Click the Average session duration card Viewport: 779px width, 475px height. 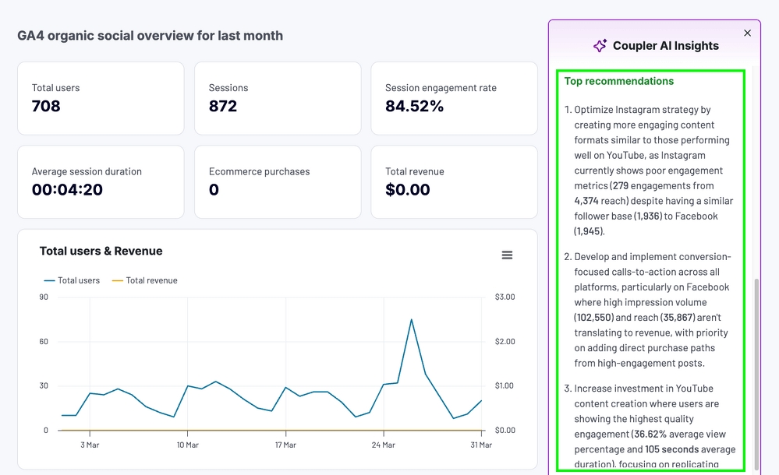pyautogui.click(x=101, y=181)
